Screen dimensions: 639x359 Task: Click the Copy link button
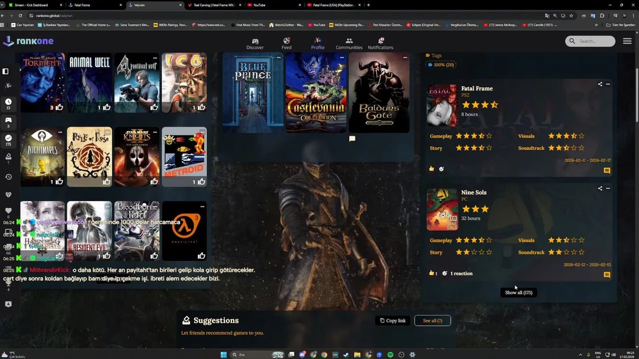point(393,321)
